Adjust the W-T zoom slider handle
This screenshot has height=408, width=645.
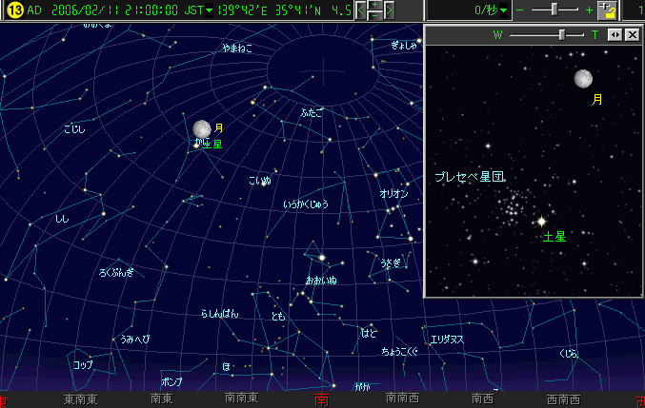tap(562, 34)
